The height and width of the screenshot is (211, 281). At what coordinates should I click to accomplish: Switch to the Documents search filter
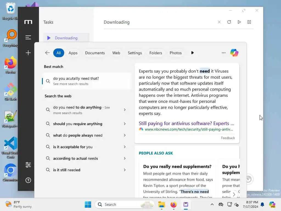pyautogui.click(x=95, y=53)
